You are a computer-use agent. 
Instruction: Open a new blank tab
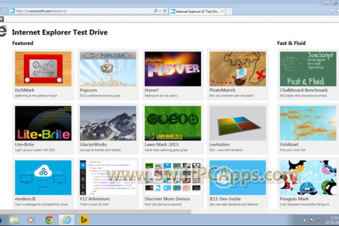(x=229, y=11)
